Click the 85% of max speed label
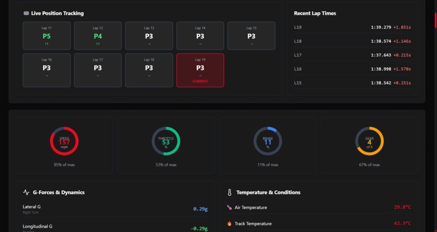The image size is (437, 232). click(64, 165)
